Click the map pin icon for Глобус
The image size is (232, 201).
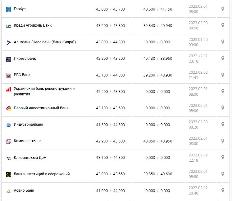point(223,9)
